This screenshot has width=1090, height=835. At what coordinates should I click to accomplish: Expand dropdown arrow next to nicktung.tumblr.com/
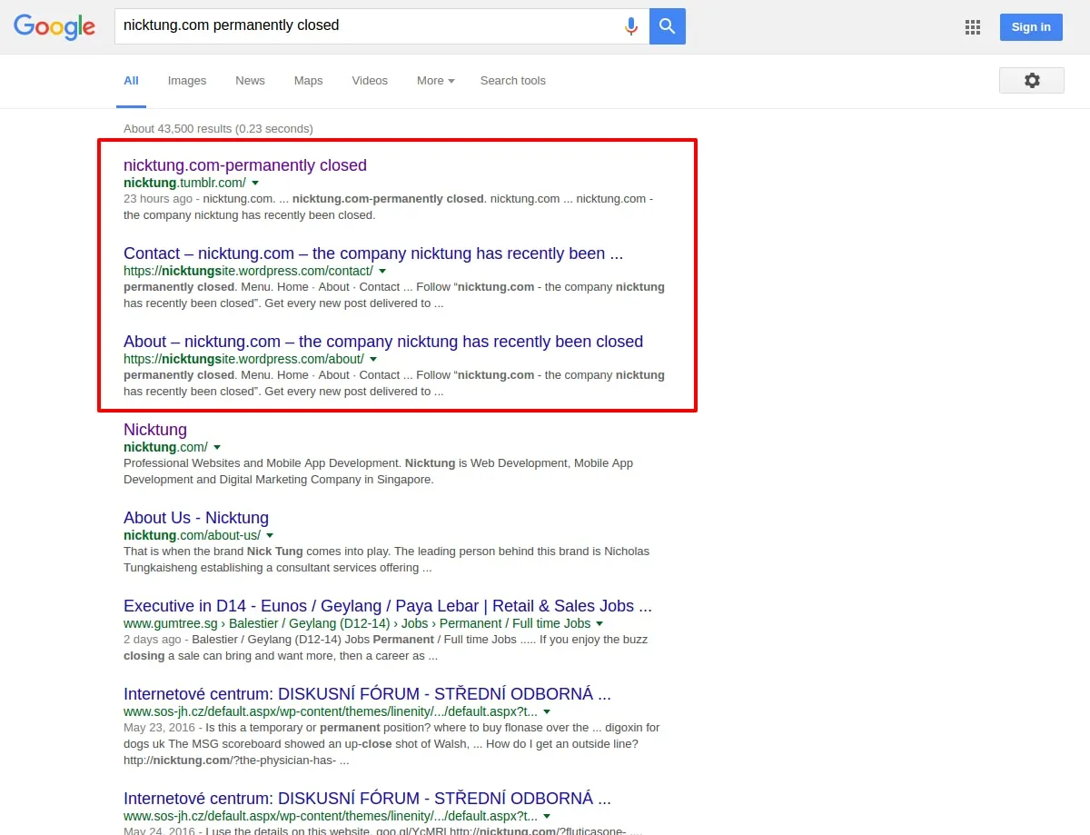(x=255, y=184)
